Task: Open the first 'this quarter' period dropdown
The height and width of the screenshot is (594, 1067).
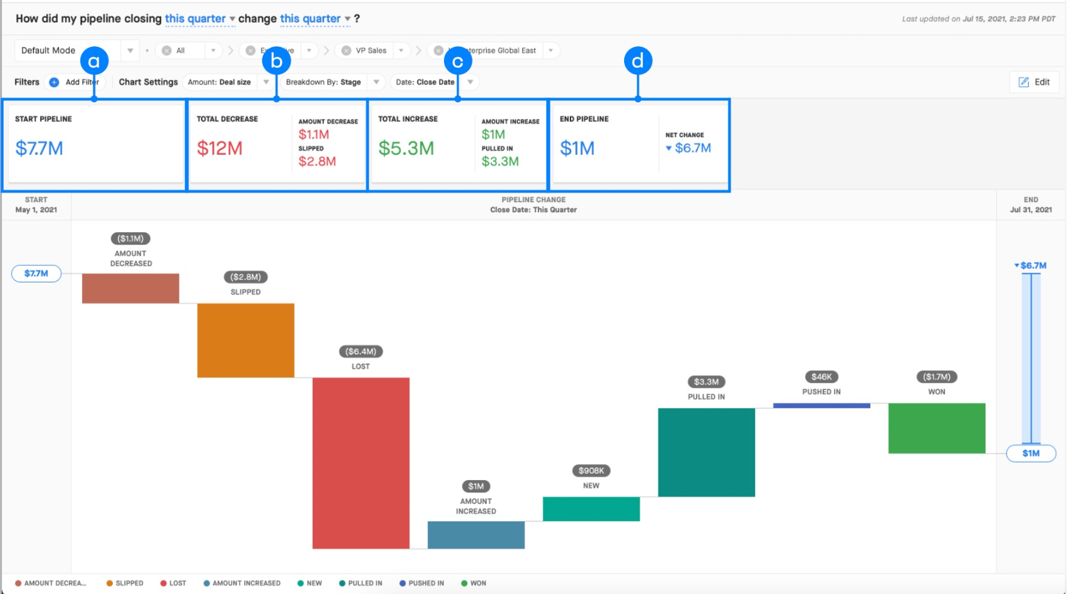Action: [x=200, y=19]
